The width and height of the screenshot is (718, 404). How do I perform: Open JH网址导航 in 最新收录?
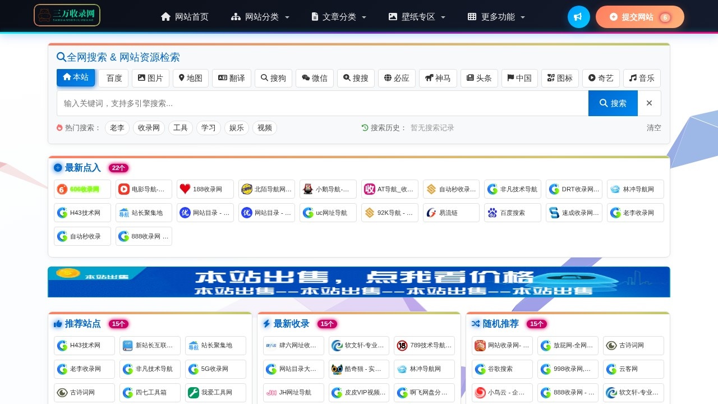pyautogui.click(x=293, y=393)
